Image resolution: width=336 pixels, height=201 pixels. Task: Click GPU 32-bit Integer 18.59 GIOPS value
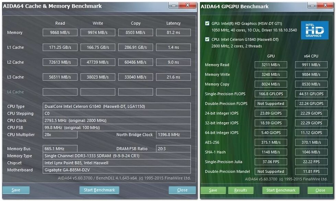pyautogui.click(x=271, y=123)
